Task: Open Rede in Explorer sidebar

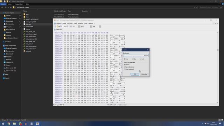Action: tap(7, 75)
